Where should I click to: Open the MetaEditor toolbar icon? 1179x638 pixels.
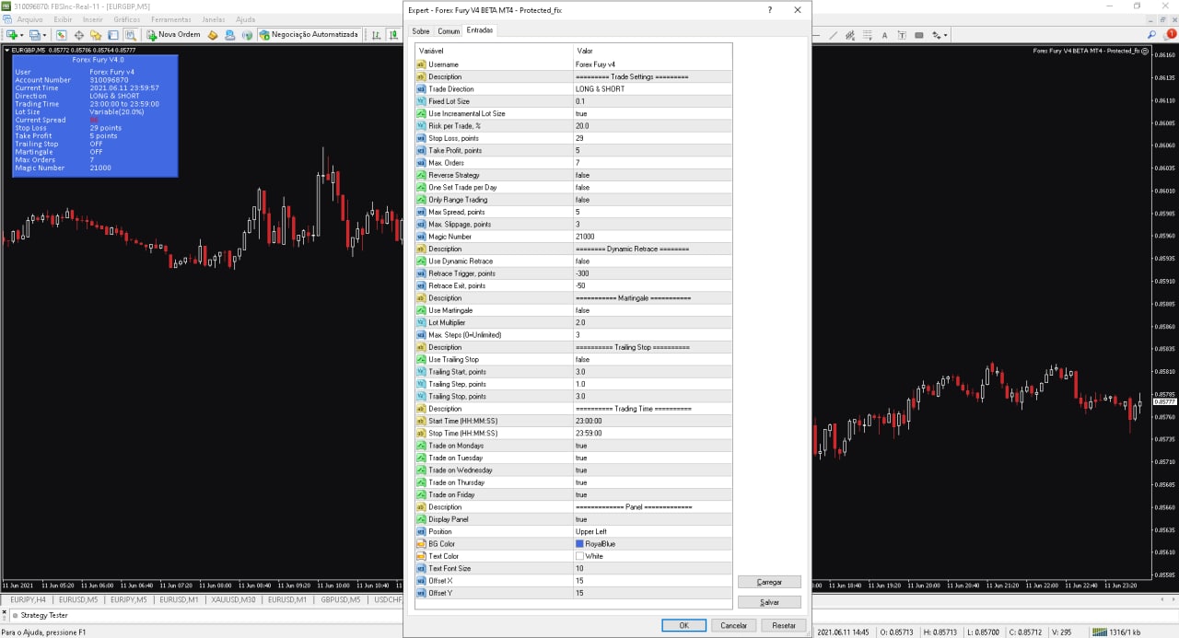click(211, 34)
